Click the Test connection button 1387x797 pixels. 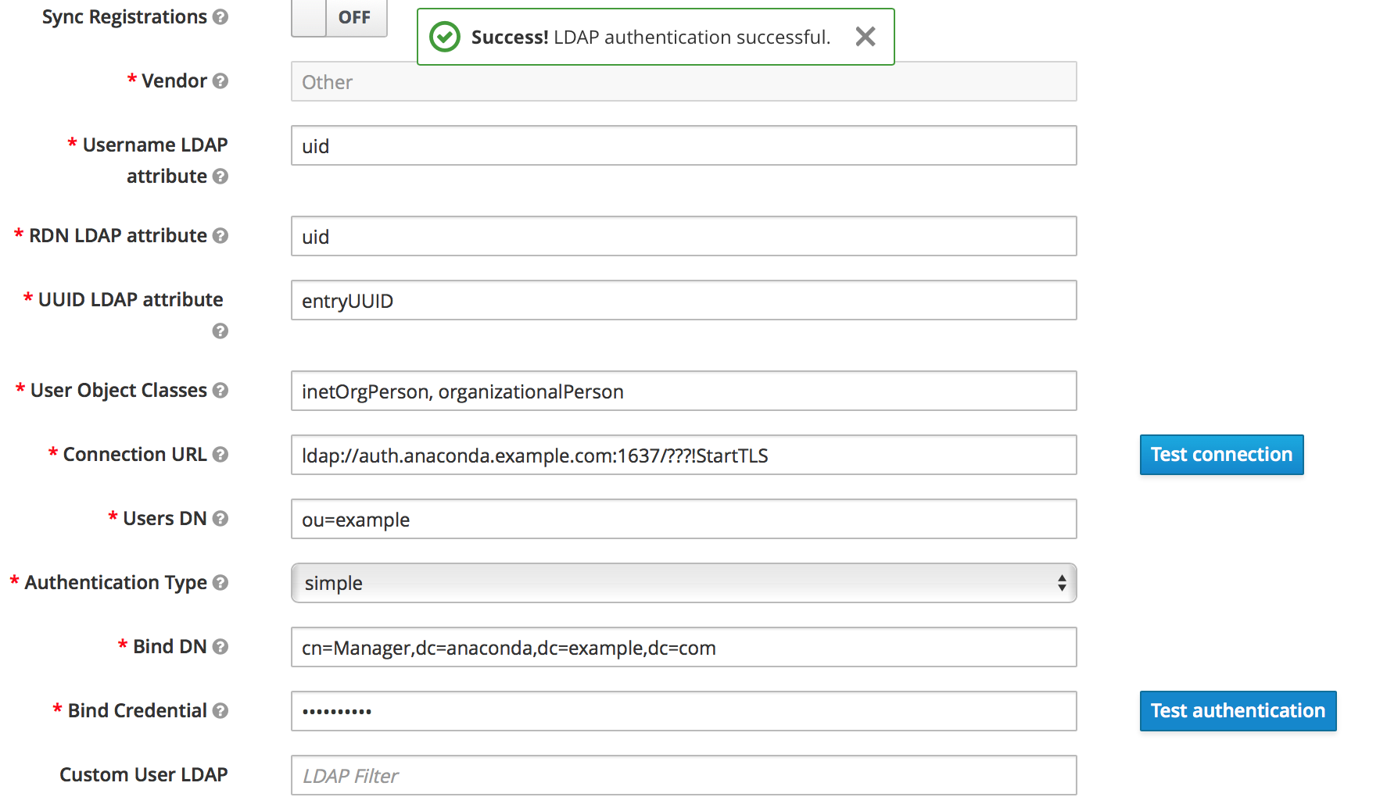1221,455
